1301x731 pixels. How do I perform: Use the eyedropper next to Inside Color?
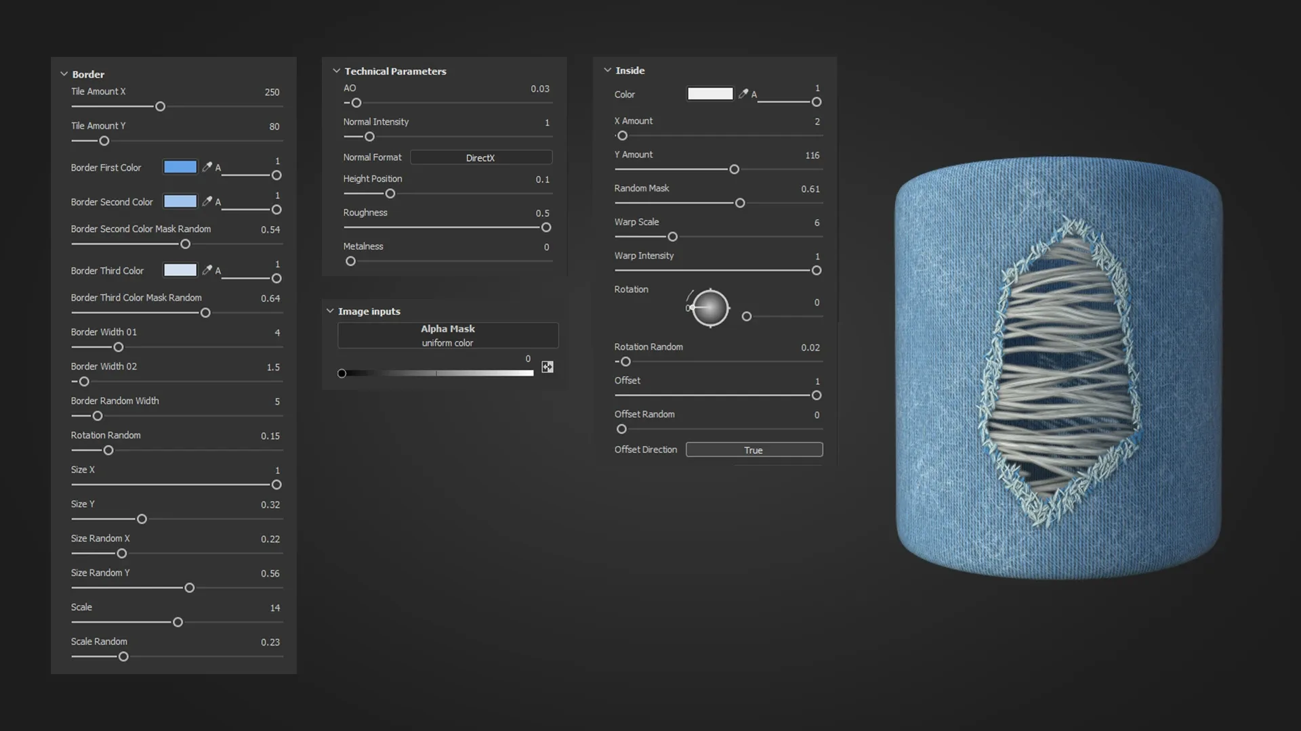(743, 93)
